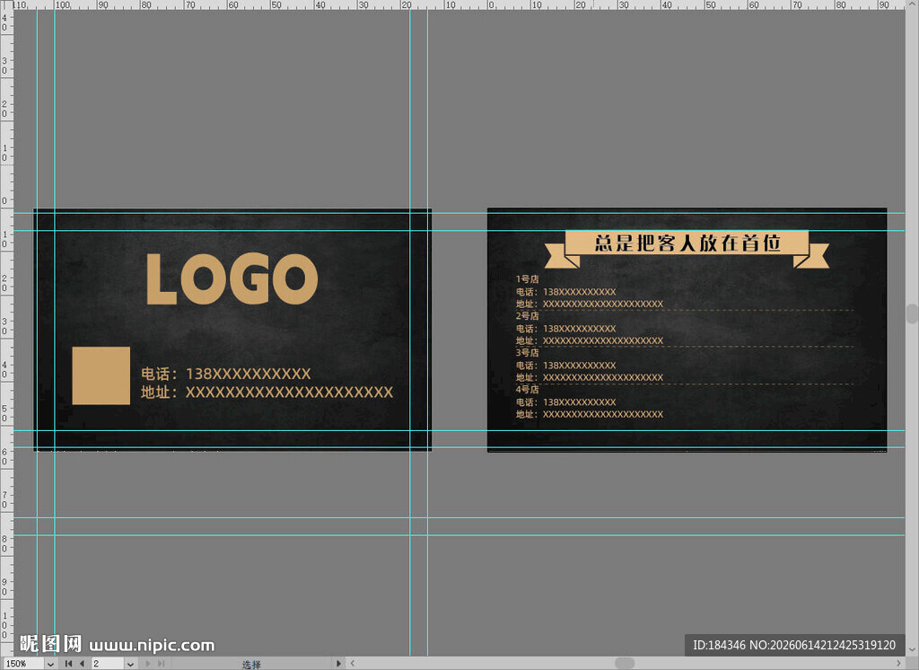Select the right ribbon tail of the banner
Viewport: 919px width, 670px height.
click(811, 256)
